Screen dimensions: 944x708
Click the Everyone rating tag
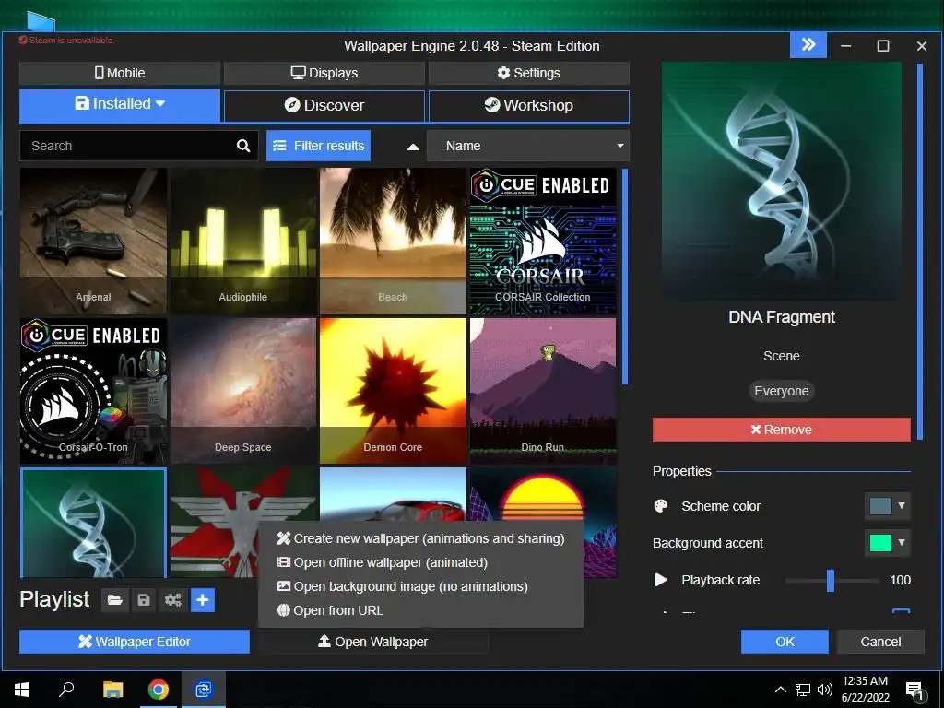click(x=782, y=391)
